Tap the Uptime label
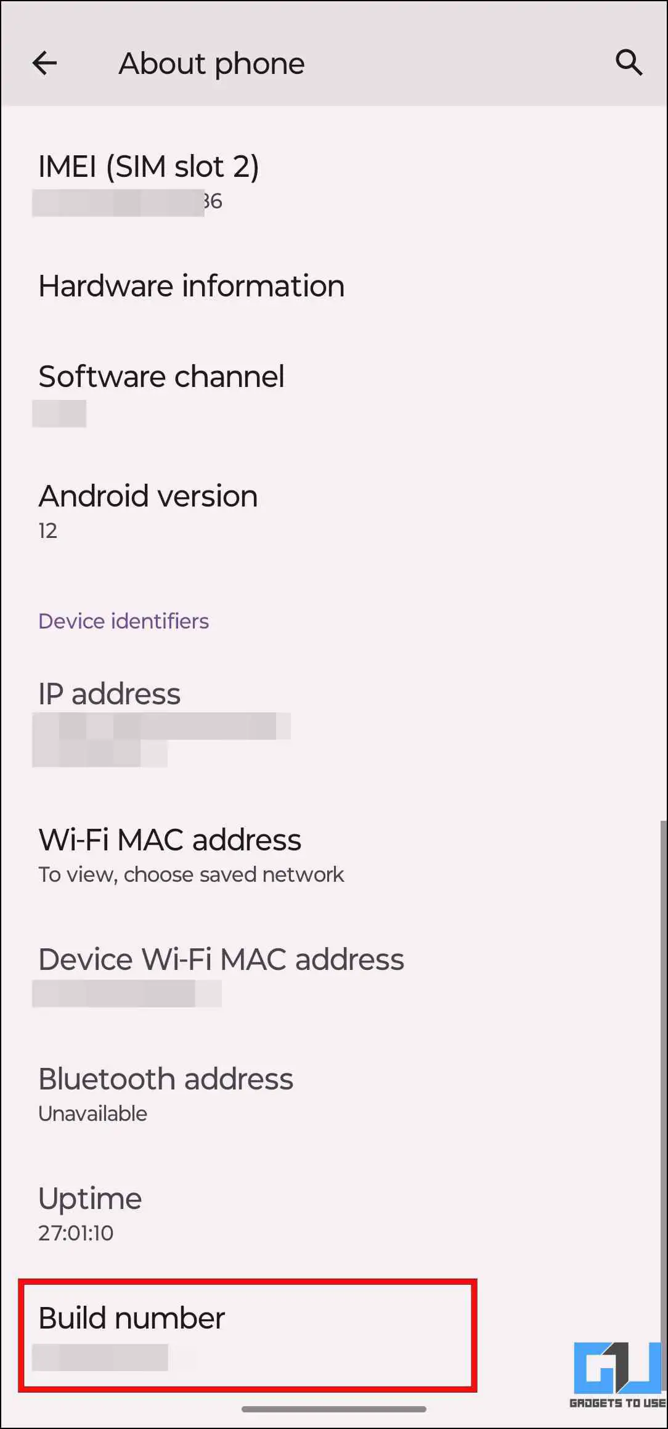 (90, 1199)
